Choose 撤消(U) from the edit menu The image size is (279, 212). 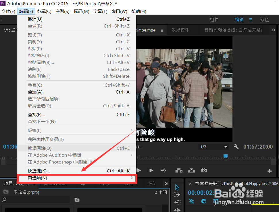[77, 19]
